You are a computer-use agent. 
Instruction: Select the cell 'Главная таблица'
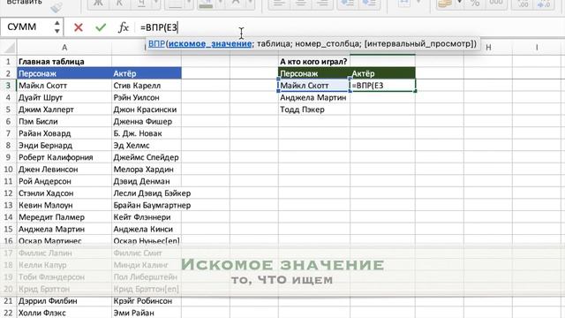click(64, 62)
